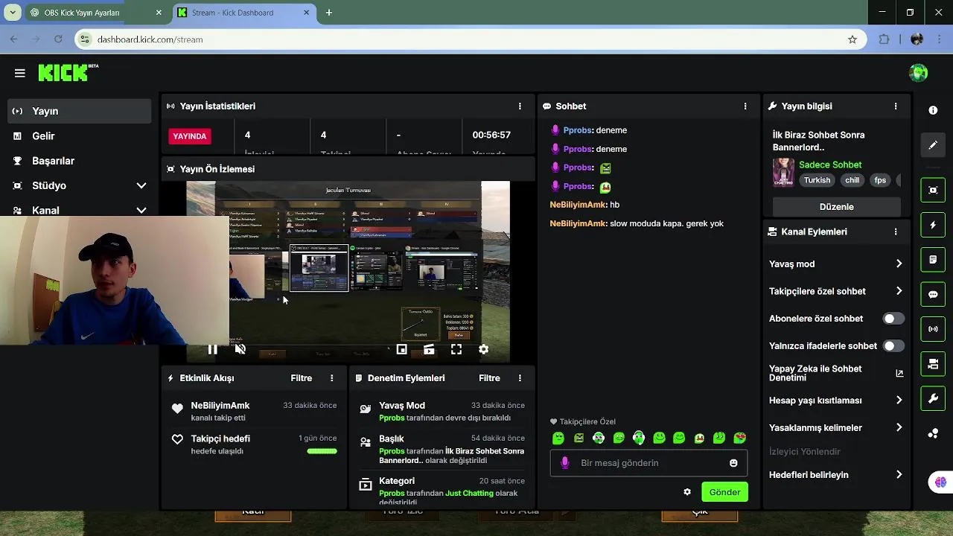Image resolution: width=953 pixels, height=536 pixels.
Task: Open Hesap yaşı kısıtlaması options
Action: click(835, 401)
